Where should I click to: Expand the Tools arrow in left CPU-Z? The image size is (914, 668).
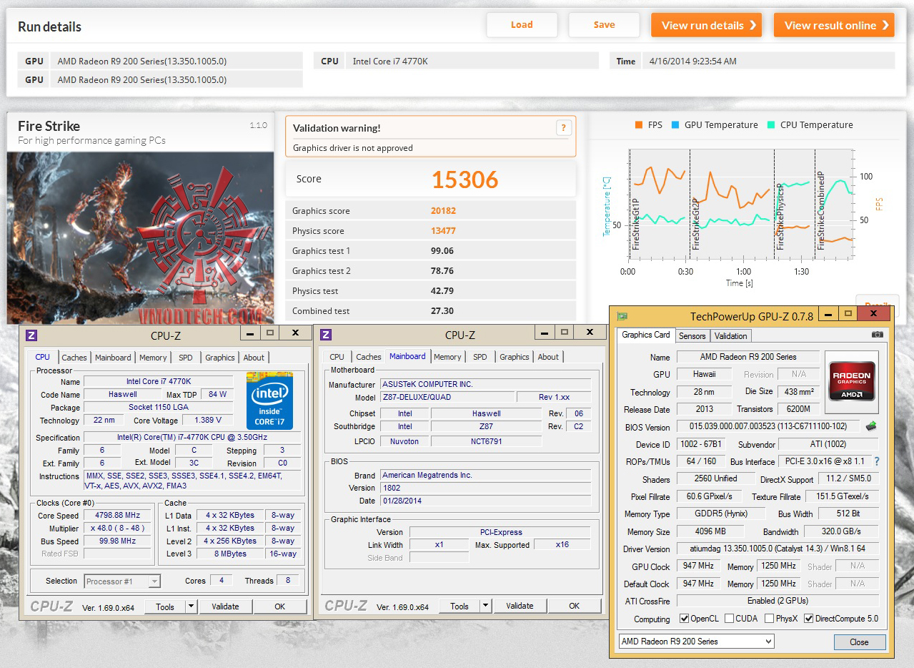(191, 606)
